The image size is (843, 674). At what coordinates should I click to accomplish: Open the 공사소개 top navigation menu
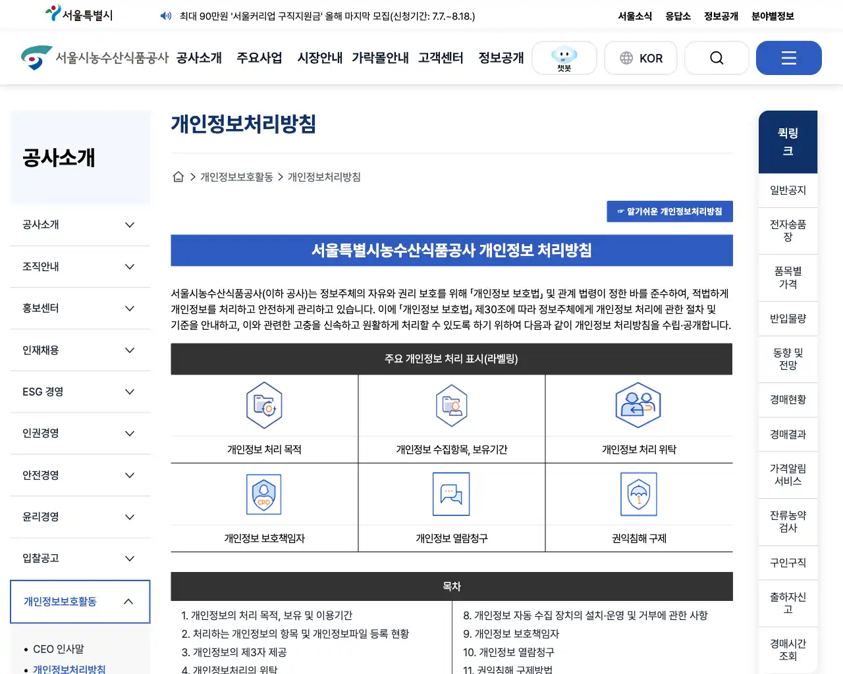click(x=199, y=58)
